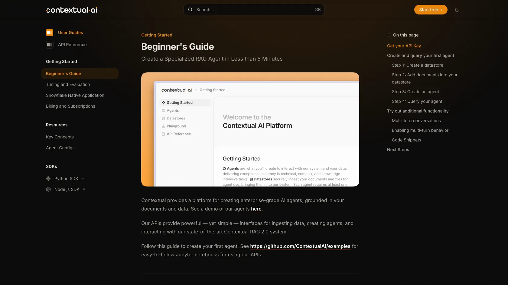The image size is (508, 285).
Task: Jump to Create and query your first agent
Action: pos(421,55)
